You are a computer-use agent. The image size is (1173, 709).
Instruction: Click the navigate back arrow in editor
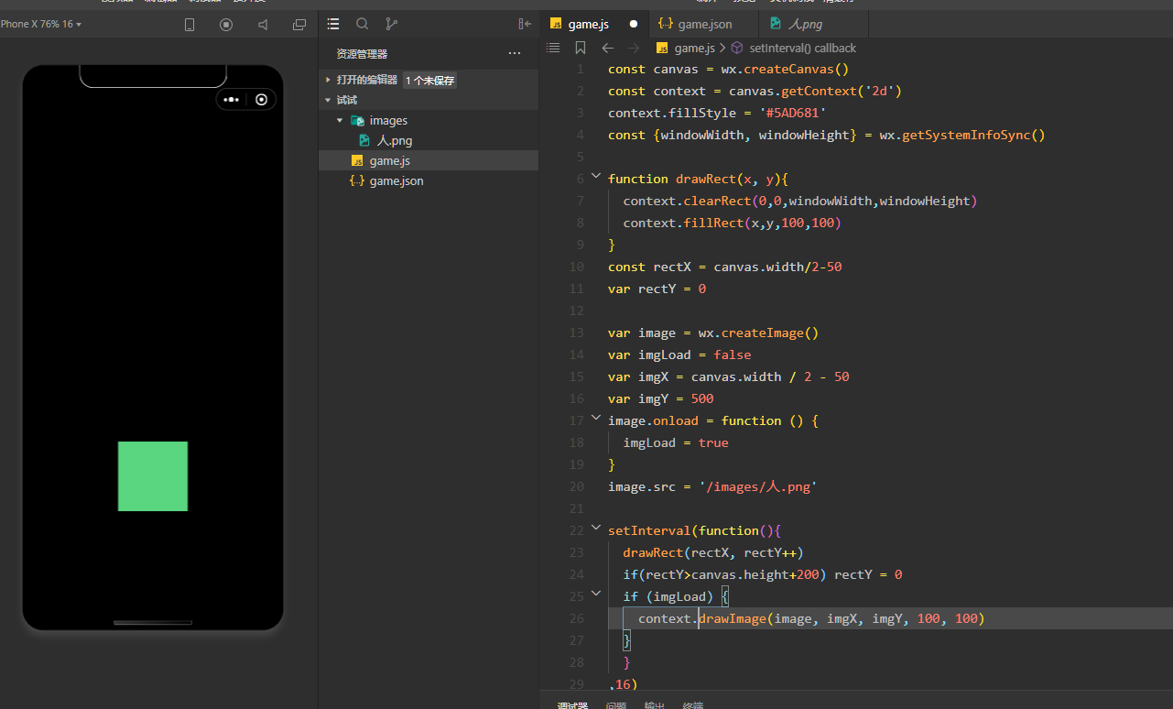point(607,48)
